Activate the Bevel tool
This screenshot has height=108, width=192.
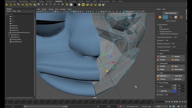pyautogui.click(x=178, y=66)
